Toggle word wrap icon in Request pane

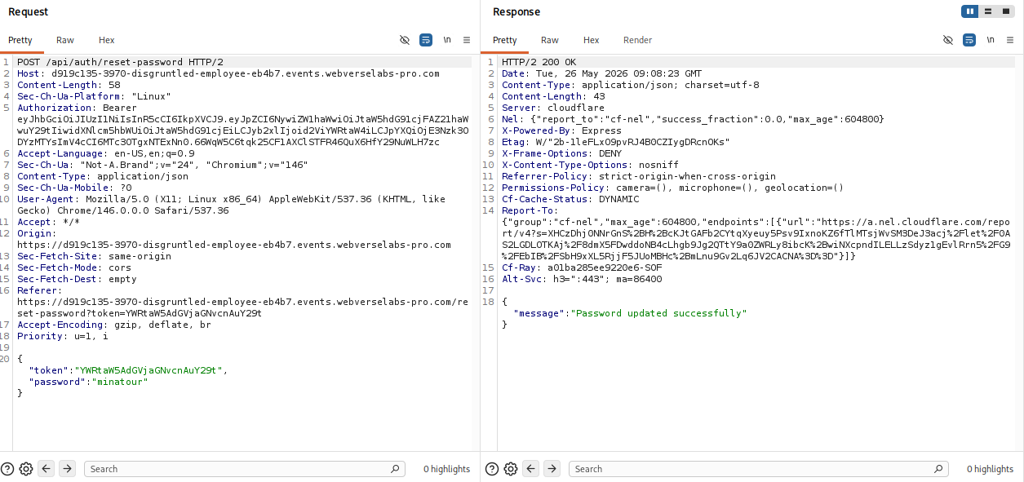(426, 40)
